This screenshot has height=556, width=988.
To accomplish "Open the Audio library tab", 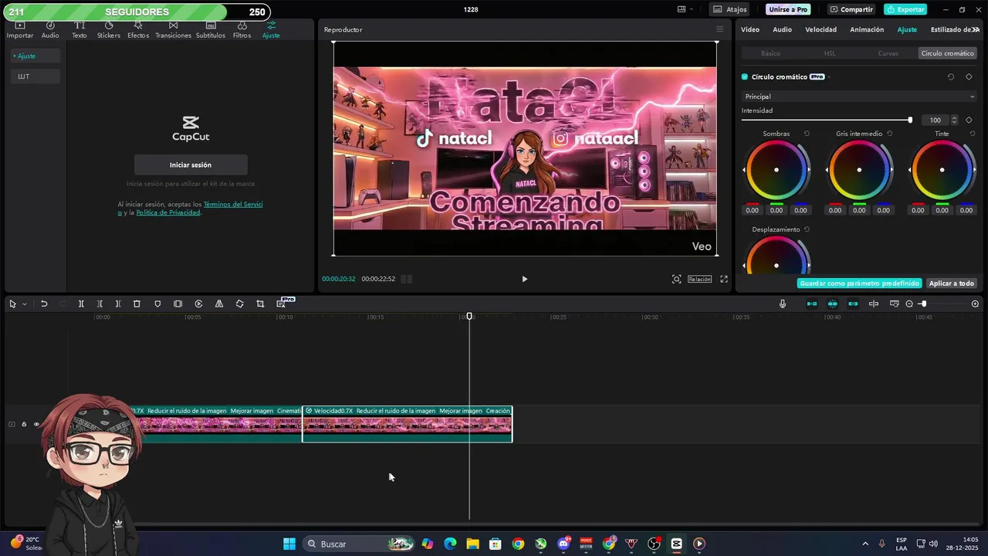I will click(x=50, y=30).
